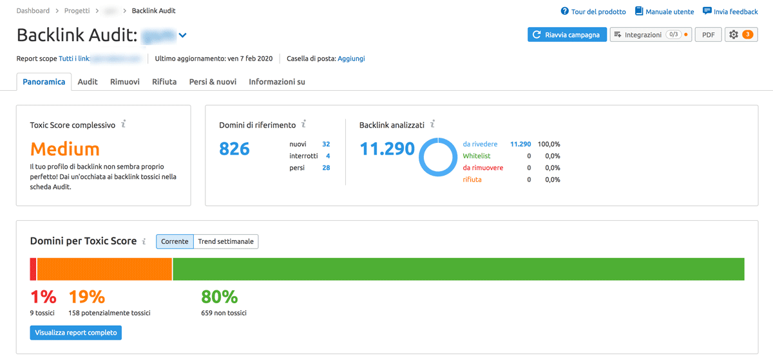Open the Integrazioni 0/3 dropdown
The image size is (773, 363).
click(651, 35)
